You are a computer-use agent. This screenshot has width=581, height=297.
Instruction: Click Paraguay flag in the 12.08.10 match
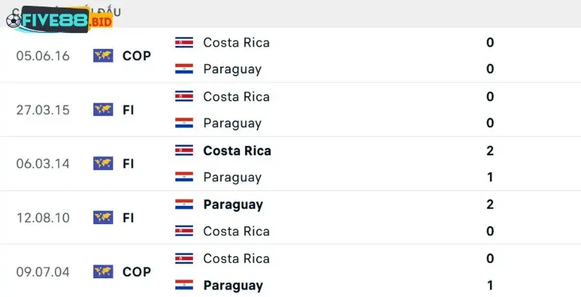184,205
